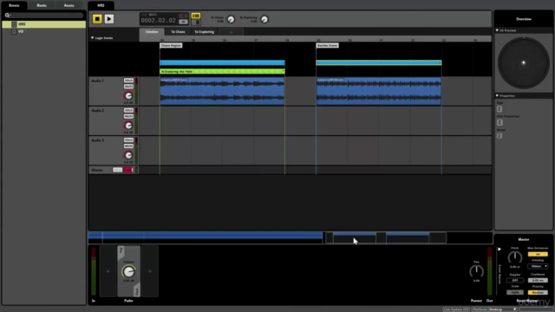Toggle the red Master track mute button
The image size is (555, 312).
128,170
